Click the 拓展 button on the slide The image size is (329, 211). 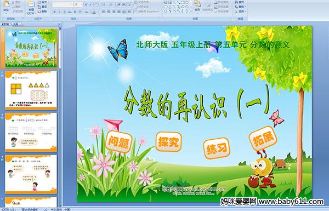(263, 138)
